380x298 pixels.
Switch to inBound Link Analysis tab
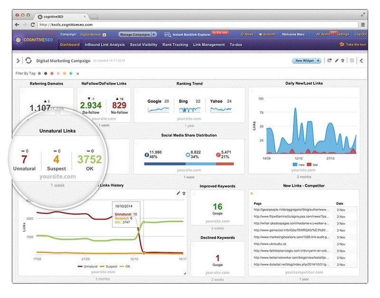104,45
